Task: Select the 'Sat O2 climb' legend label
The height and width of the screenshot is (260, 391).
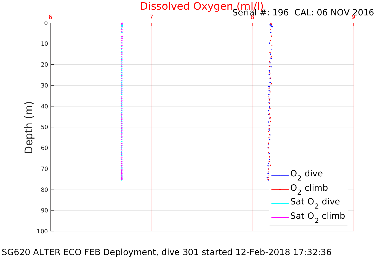Action: click(317, 216)
